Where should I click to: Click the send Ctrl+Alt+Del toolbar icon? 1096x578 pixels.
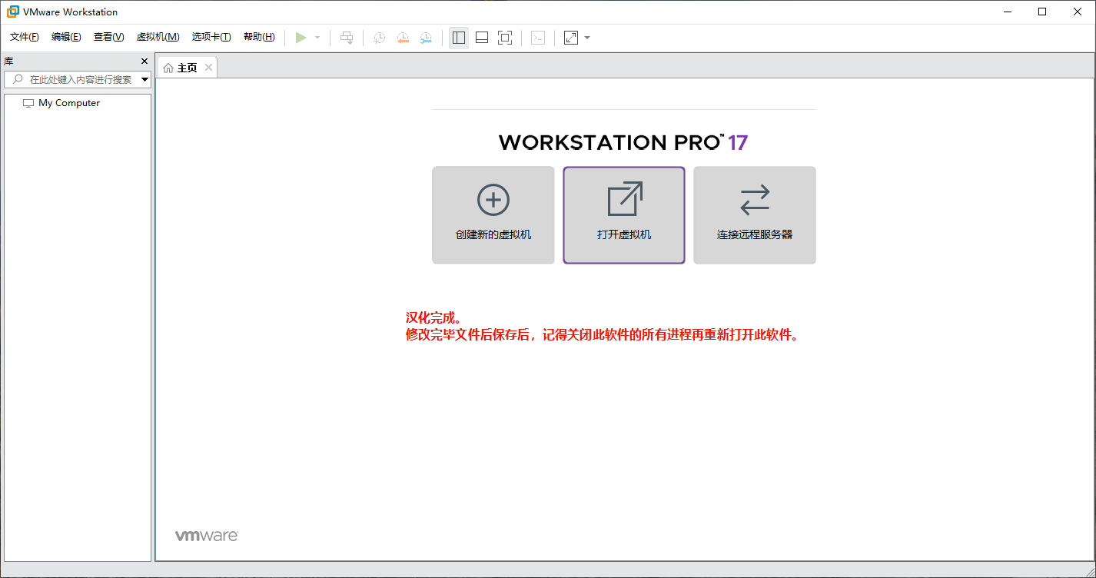click(x=347, y=38)
